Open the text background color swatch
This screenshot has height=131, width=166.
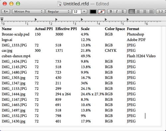tap(101, 12)
